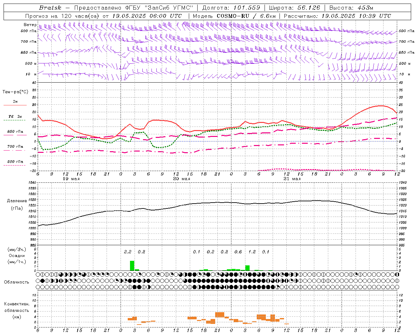Select the Широта: 56.126 value
Viewport: 416px width, 333px height.
tap(294, 8)
